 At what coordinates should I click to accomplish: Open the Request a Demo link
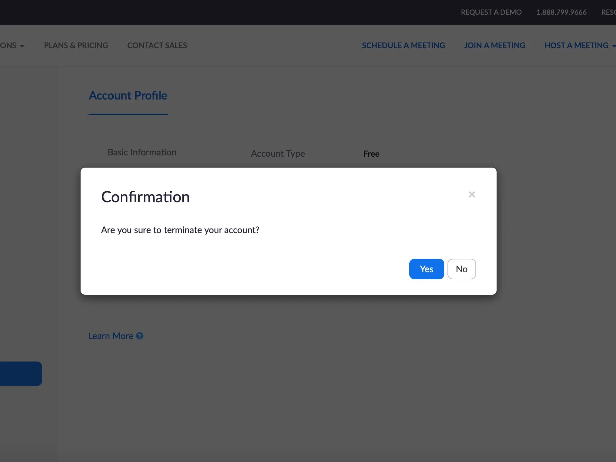pyautogui.click(x=491, y=12)
